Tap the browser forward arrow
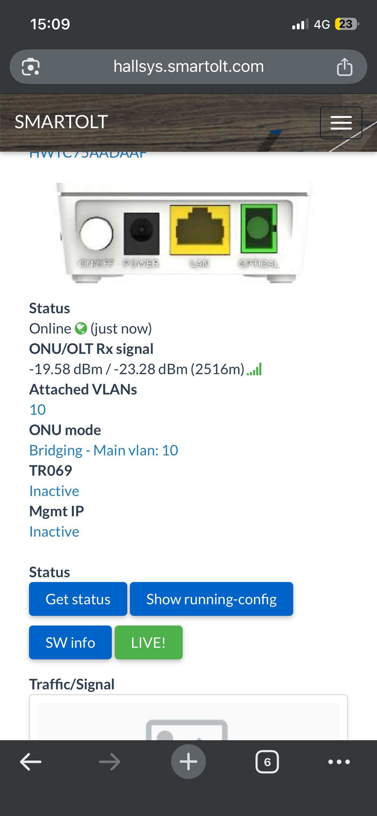Image resolution: width=377 pixels, height=816 pixels. tap(110, 762)
